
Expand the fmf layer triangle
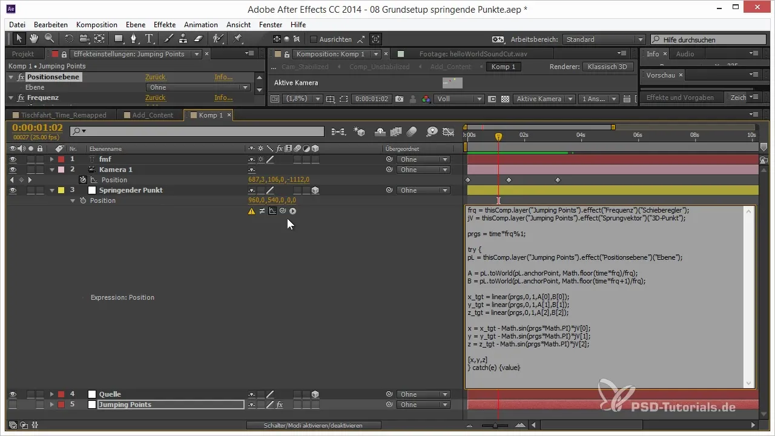coord(52,159)
